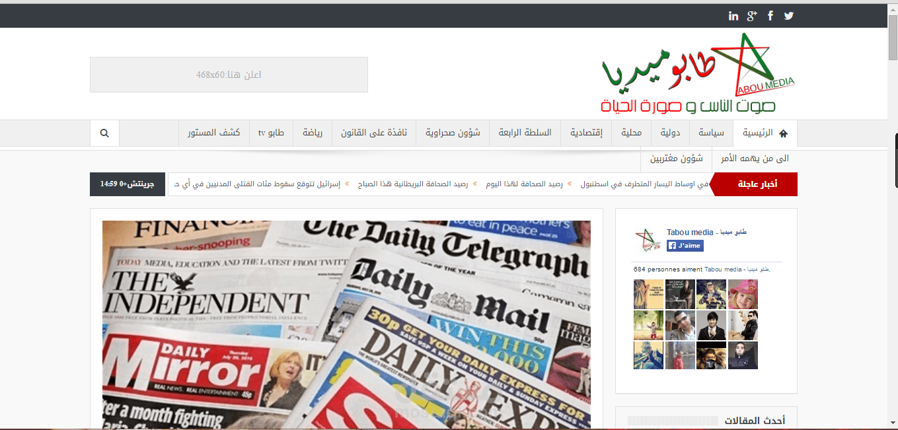
Task: Open the إقتصادية menu item
Action: 586,133
